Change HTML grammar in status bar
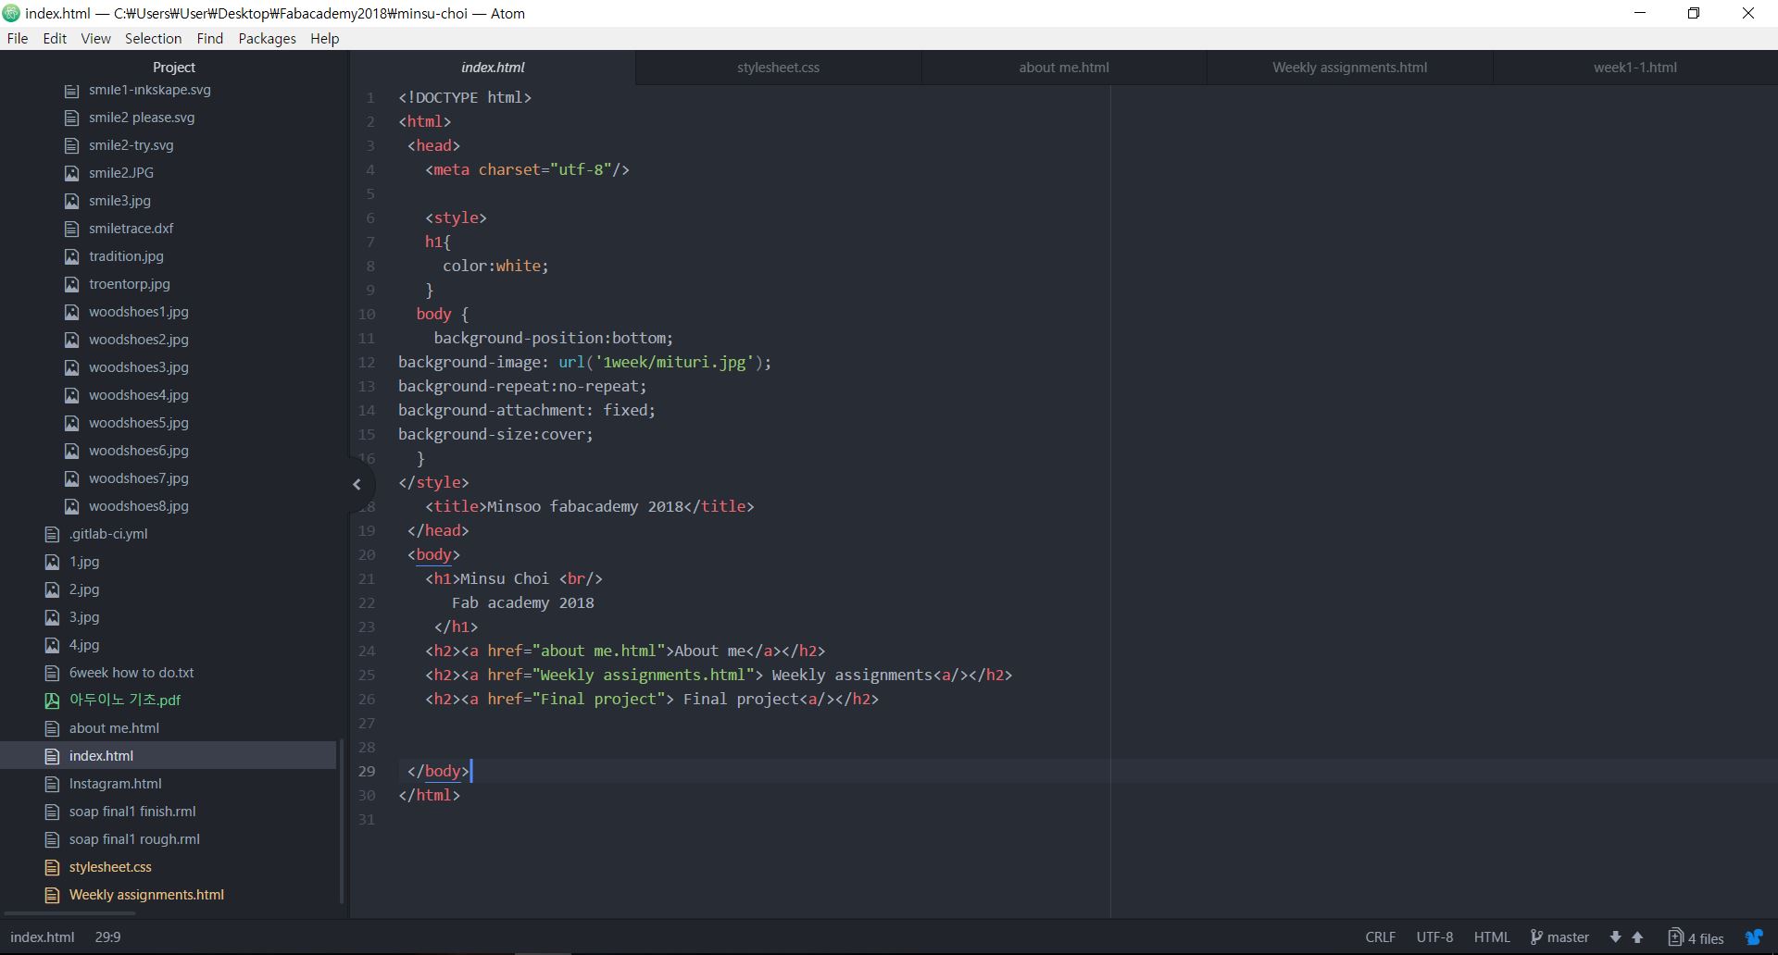This screenshot has width=1778, height=955. pos(1492,937)
